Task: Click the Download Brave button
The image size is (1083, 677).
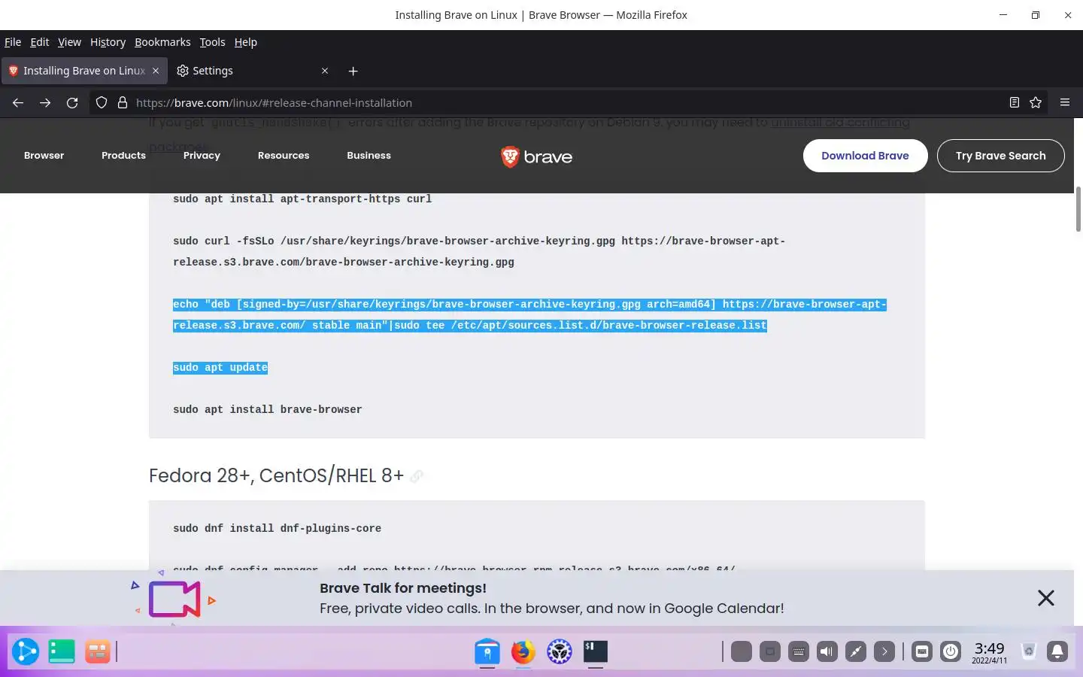Action: [865, 156]
